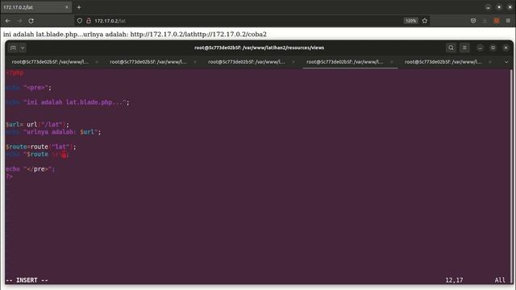Screen dimensions: 516x290
Task: Maximize the Firefox window
Action: (499, 7)
